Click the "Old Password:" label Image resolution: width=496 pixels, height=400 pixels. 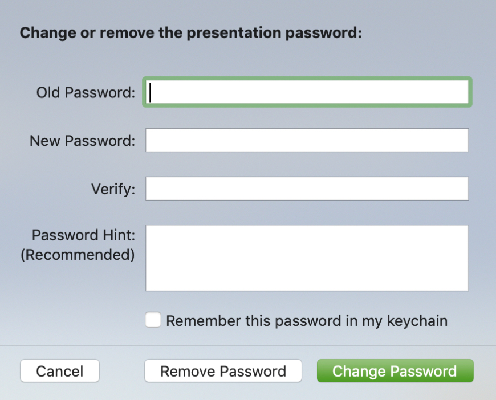[x=86, y=93]
